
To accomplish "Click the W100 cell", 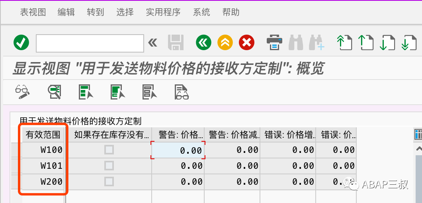I will 43,150.
